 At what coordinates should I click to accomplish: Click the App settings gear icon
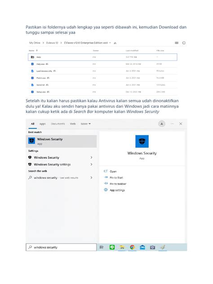106,190
